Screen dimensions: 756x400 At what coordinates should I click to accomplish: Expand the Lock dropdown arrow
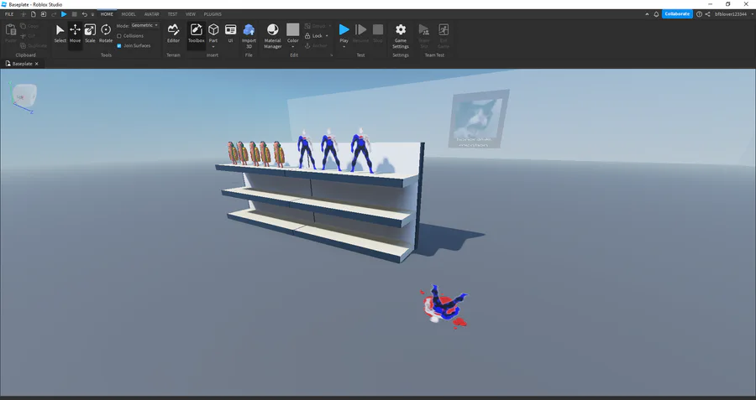pyautogui.click(x=327, y=35)
